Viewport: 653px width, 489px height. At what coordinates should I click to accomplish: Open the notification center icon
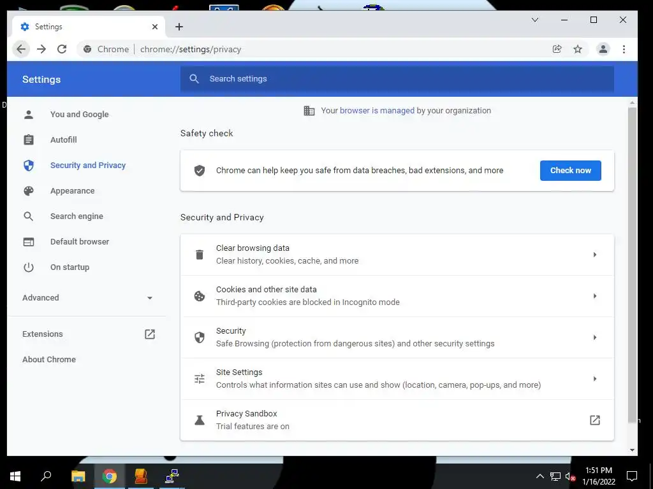coord(632,476)
